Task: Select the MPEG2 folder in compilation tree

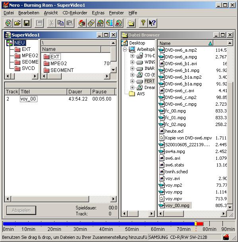Action: tap(30, 55)
